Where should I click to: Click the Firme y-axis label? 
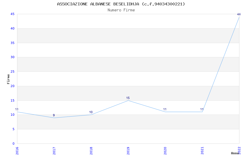pyautogui.click(x=8, y=79)
